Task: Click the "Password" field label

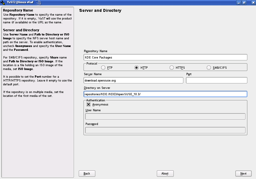Action: 92,124
